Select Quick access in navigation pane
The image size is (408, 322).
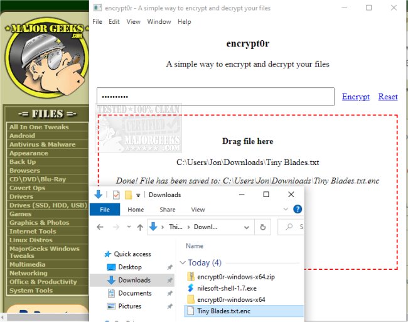(132, 254)
